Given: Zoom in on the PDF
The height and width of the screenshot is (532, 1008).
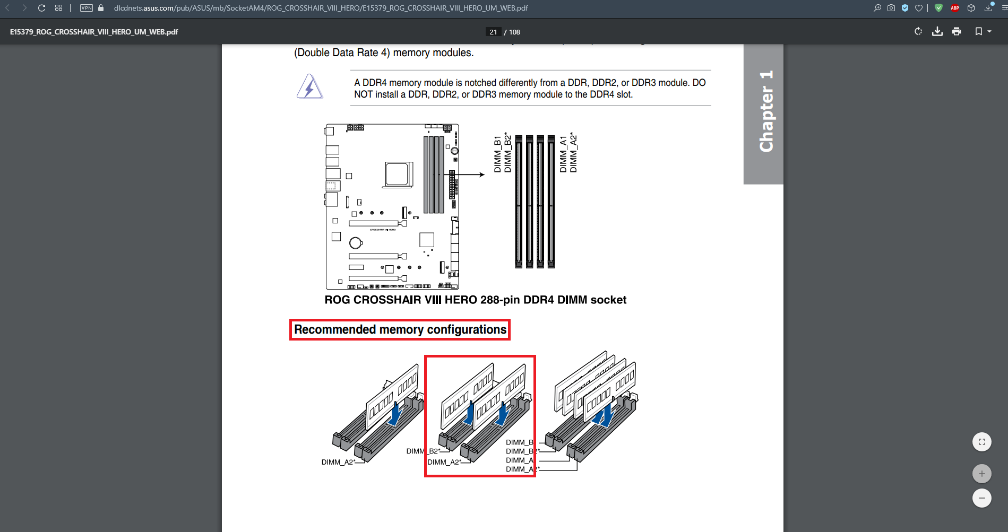Looking at the screenshot, I should click(x=982, y=474).
